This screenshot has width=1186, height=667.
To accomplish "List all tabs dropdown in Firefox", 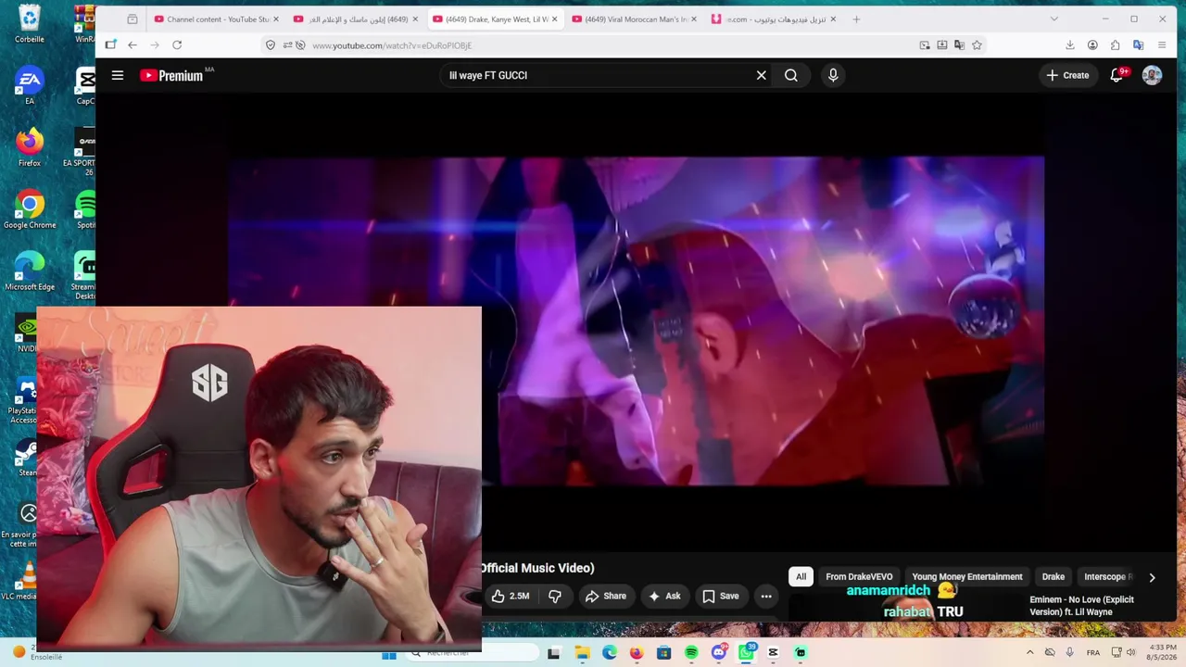I will click(x=1054, y=19).
